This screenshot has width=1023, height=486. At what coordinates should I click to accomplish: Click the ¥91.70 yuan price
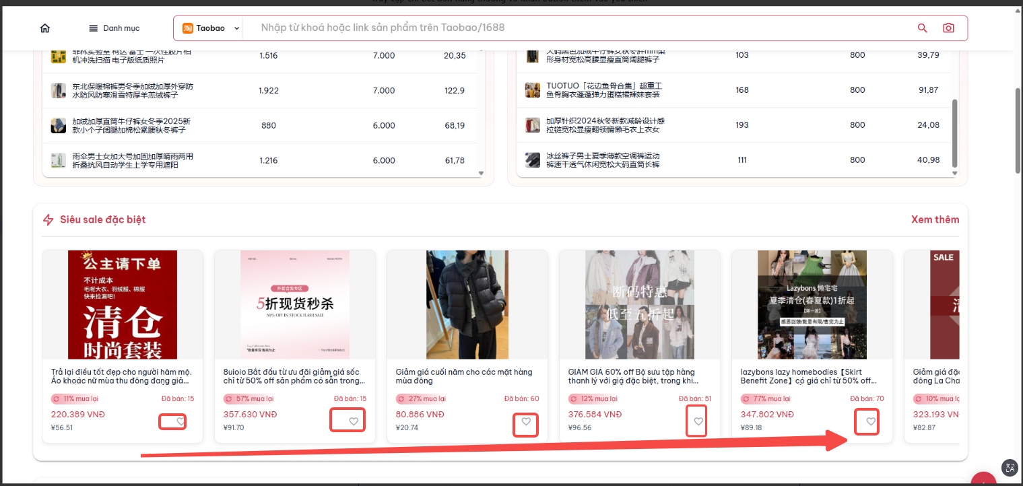tap(234, 427)
